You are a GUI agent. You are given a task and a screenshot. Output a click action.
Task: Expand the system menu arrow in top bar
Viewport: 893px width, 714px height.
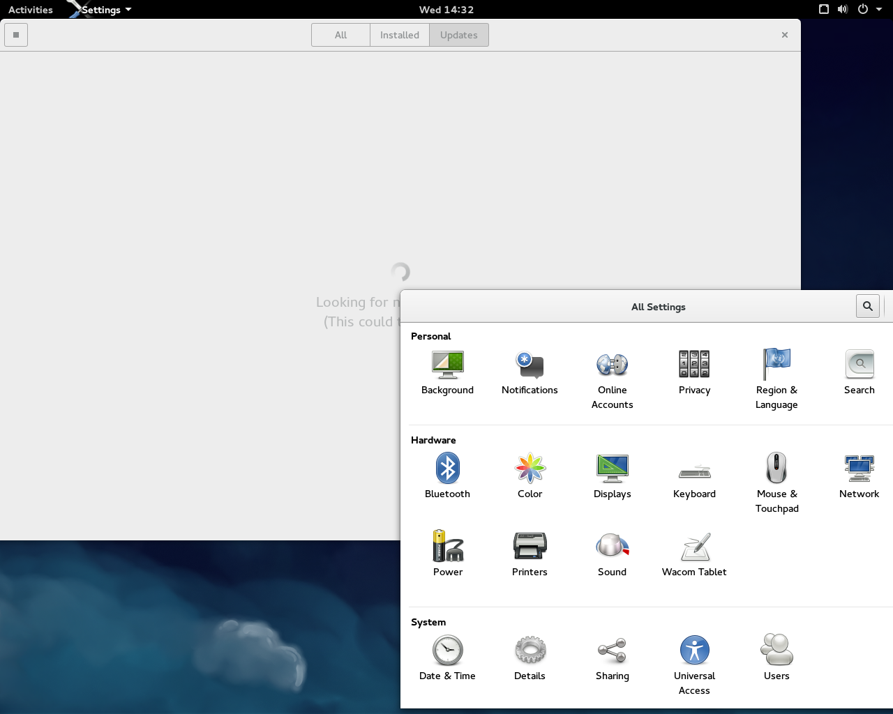coord(879,10)
